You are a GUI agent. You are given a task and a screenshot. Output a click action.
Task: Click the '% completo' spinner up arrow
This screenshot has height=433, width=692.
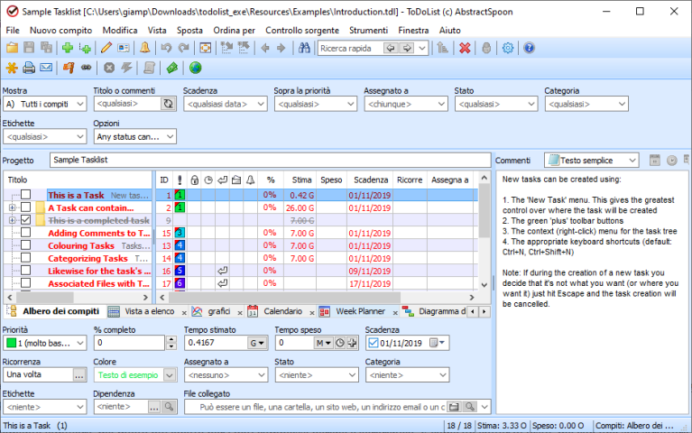click(171, 339)
